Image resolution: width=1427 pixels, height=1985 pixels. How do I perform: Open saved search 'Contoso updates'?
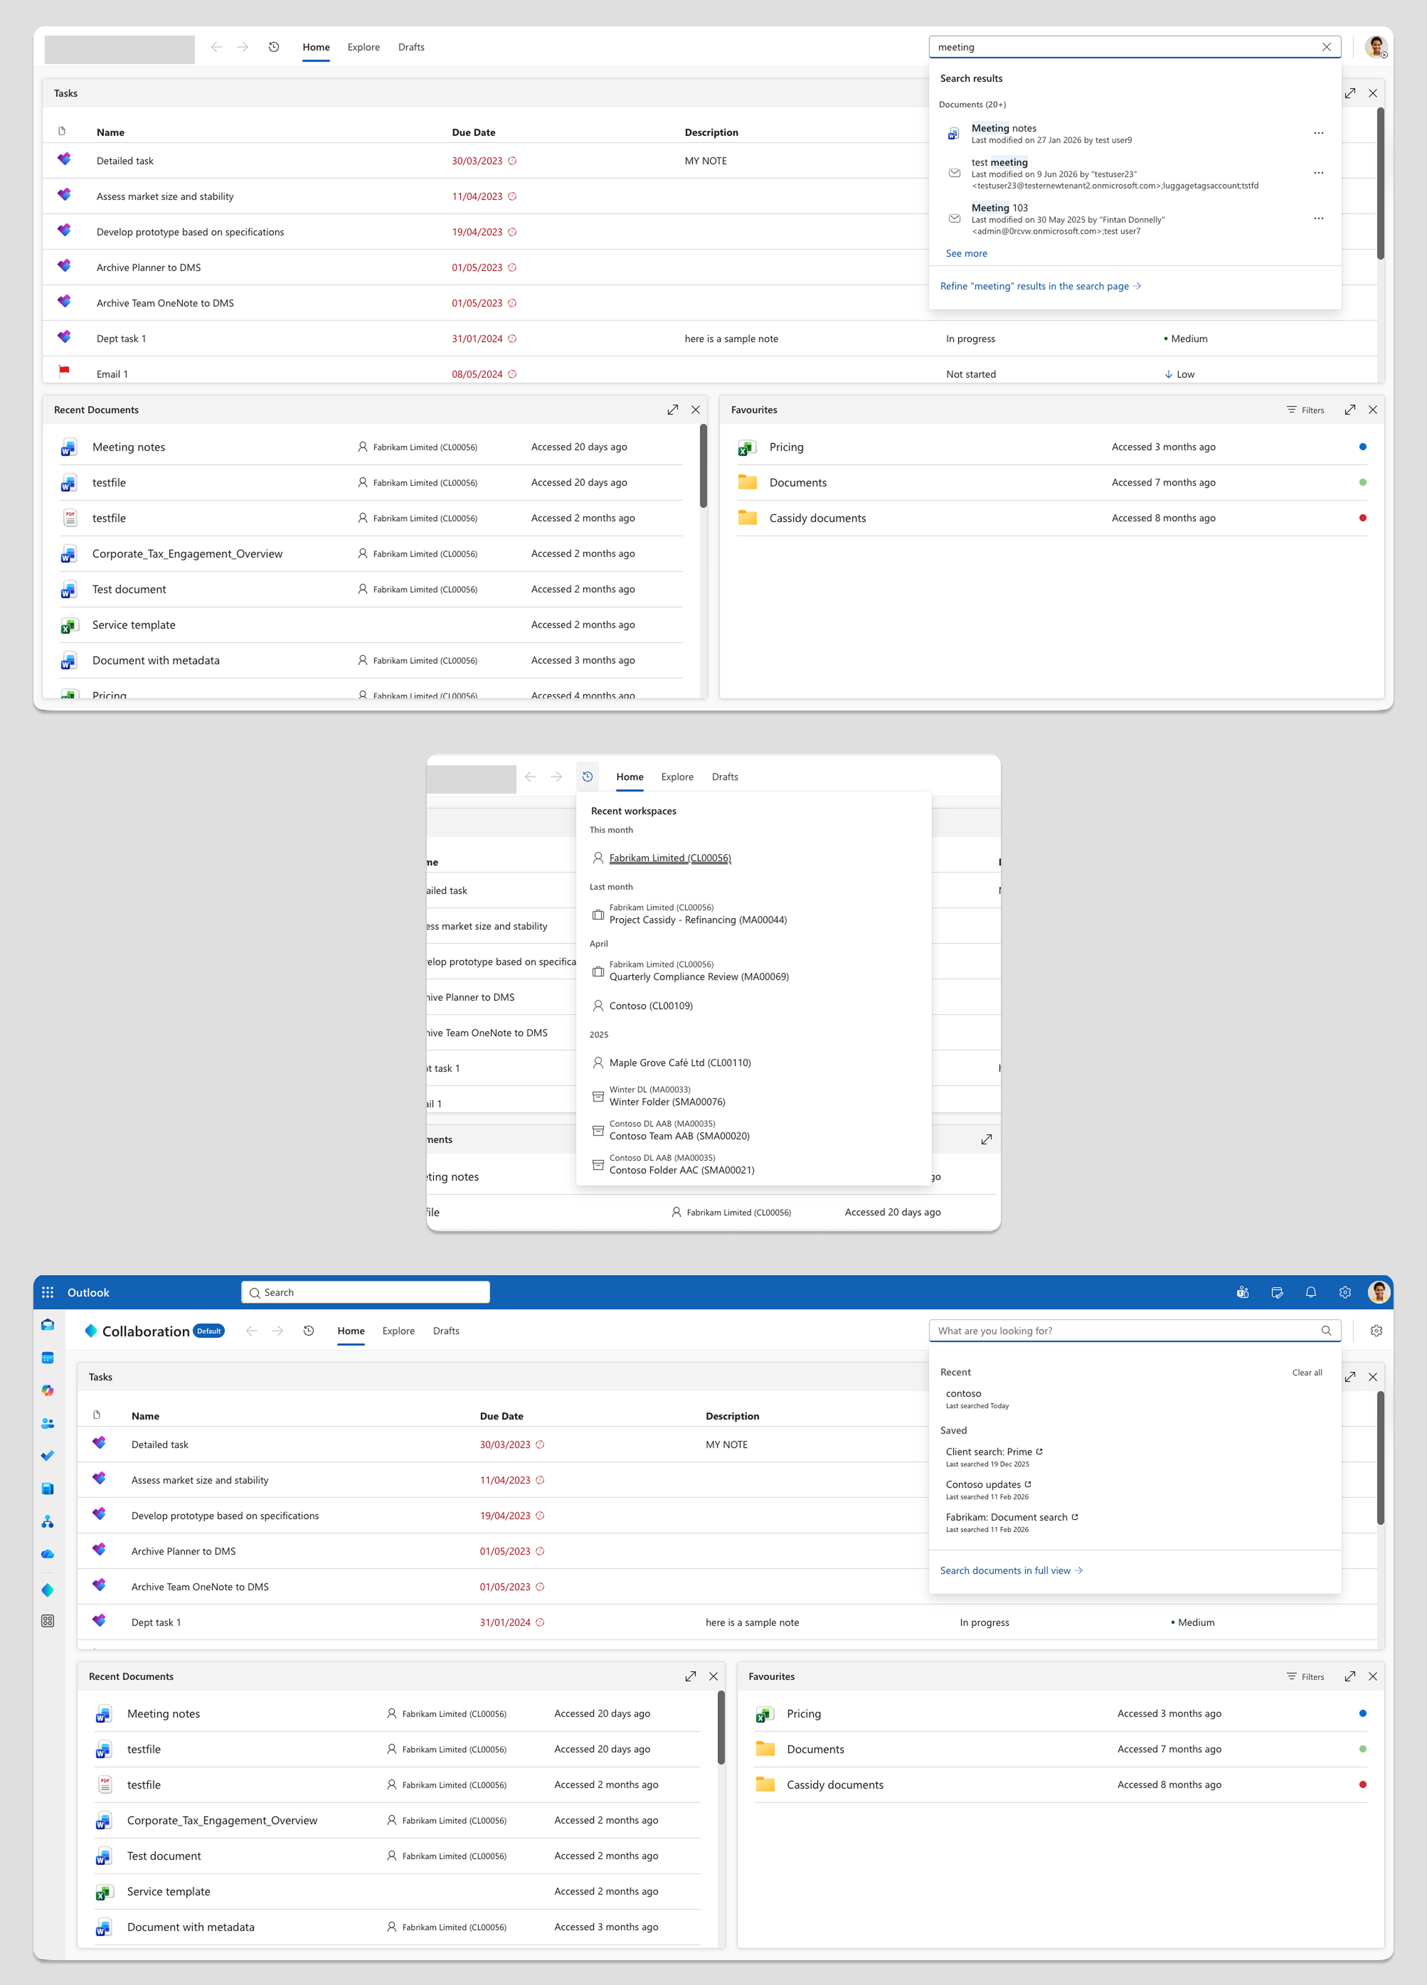[x=988, y=1484]
